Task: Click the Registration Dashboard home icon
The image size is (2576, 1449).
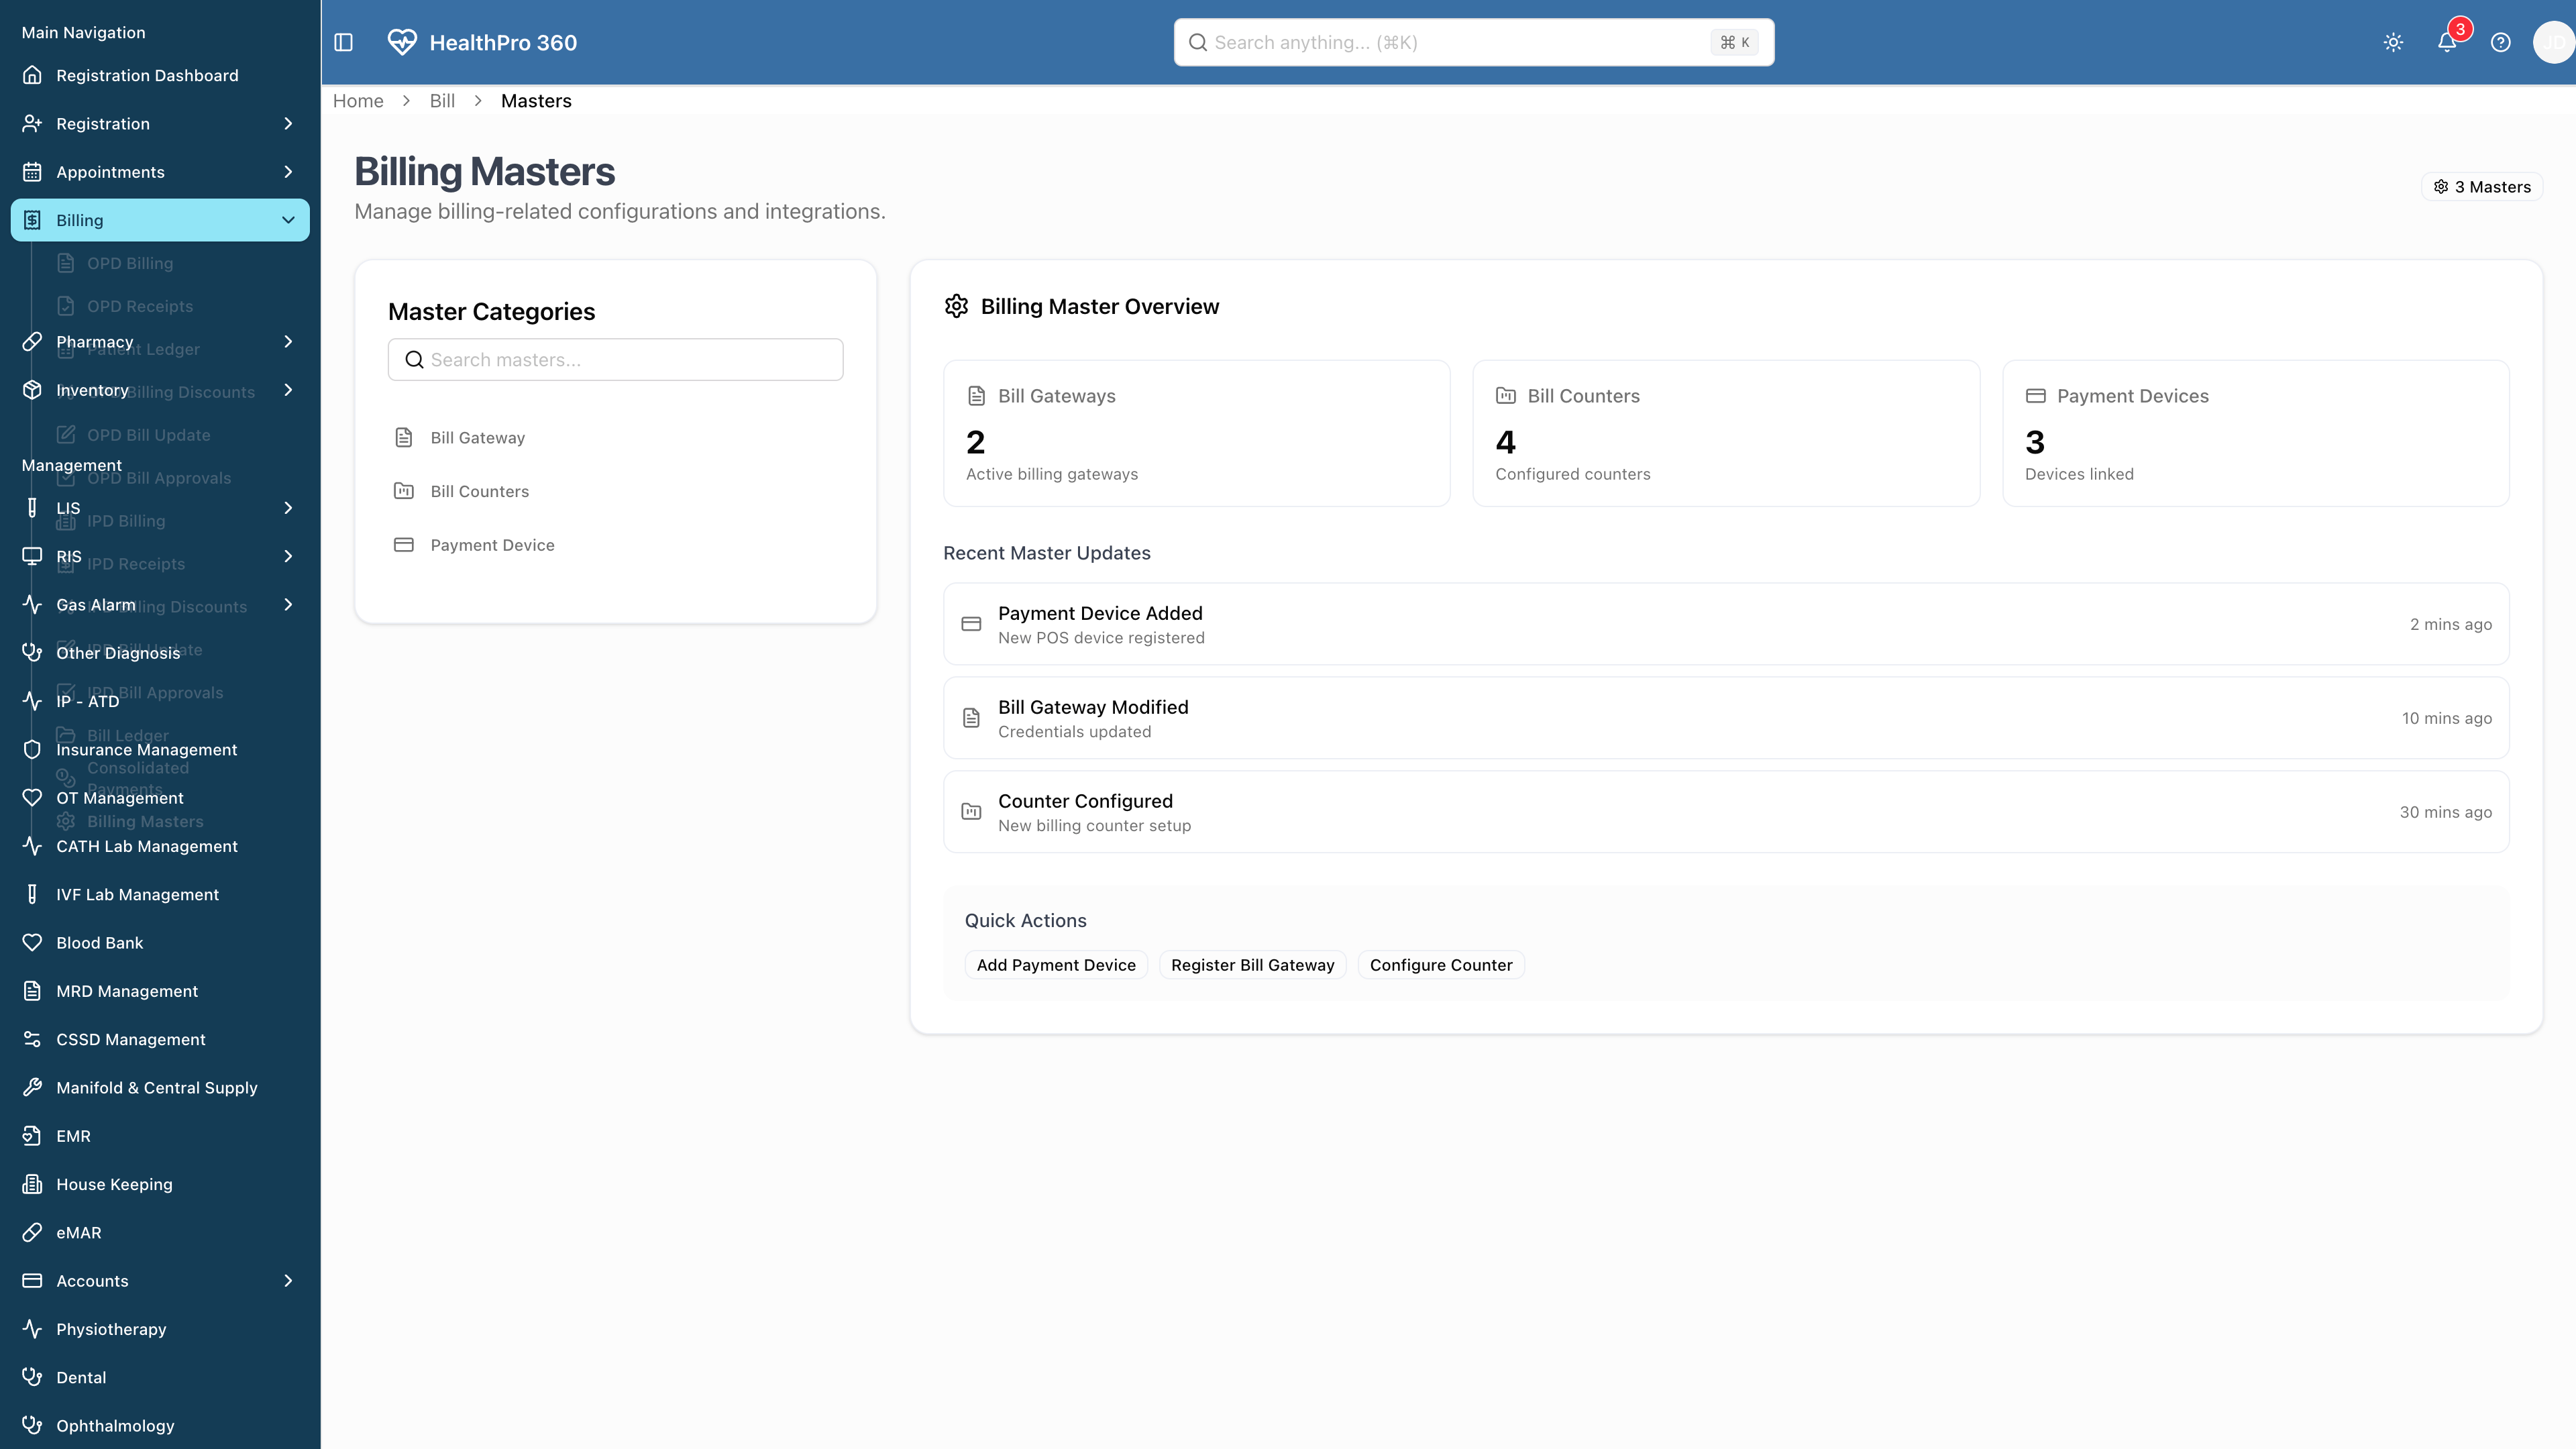Action: coord(32,75)
